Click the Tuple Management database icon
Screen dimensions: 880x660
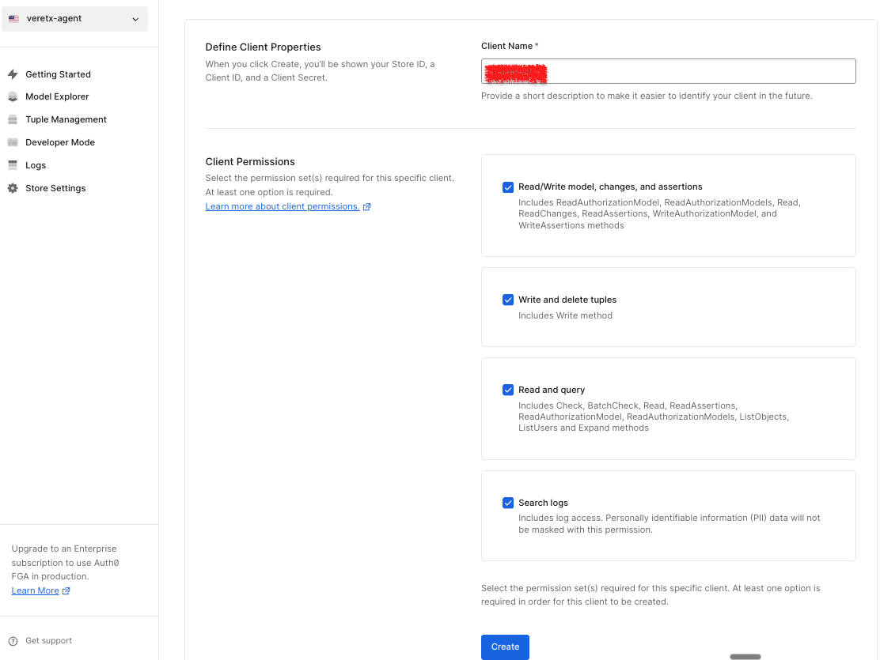pyautogui.click(x=14, y=119)
